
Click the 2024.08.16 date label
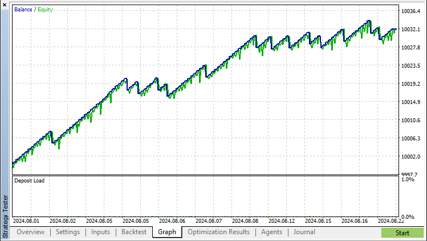tap(355, 221)
